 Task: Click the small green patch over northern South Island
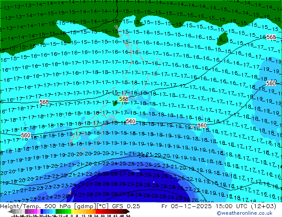pyautogui.click(x=115, y=103)
